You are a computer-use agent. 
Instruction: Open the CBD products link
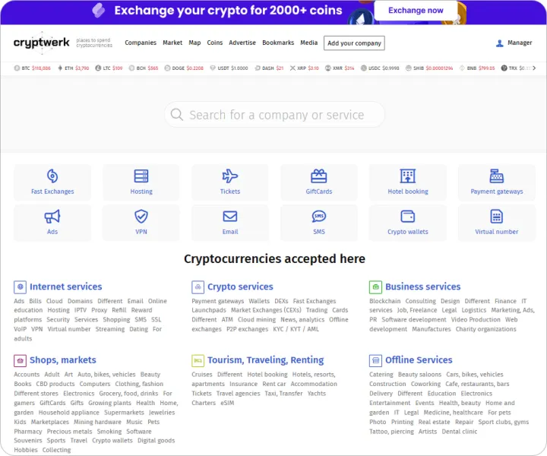[x=55, y=384]
